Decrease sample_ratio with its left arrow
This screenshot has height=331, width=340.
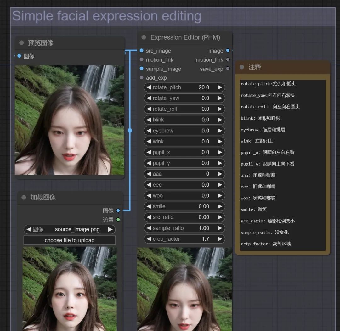coord(149,228)
